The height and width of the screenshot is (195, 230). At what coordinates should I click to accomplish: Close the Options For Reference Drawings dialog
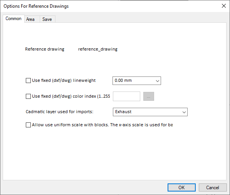(224, 6)
